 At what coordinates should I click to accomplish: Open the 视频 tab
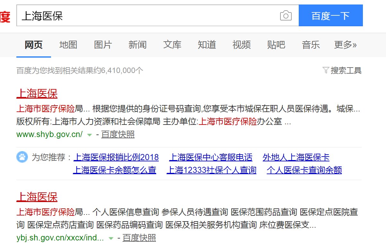point(241,45)
